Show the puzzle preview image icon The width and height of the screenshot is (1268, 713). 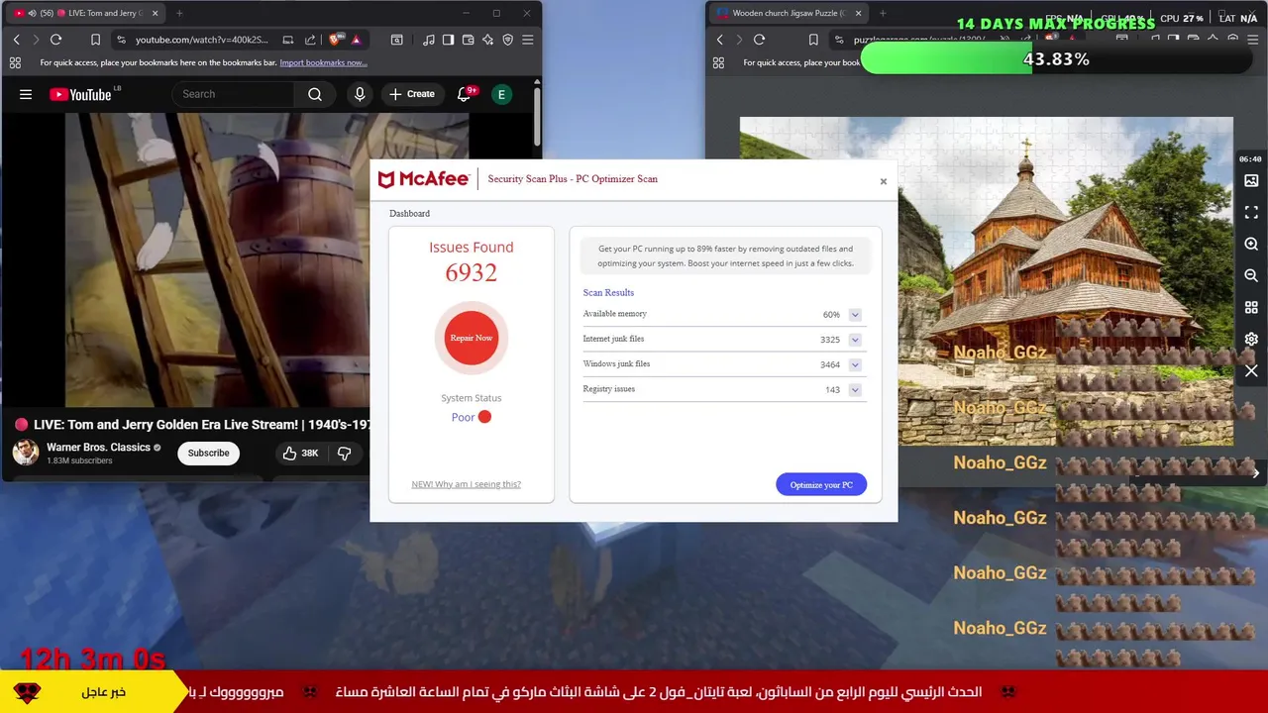(1251, 180)
